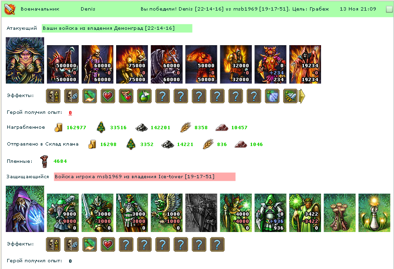Click the sword battle report icon
Viewport: 394px width, 269px height.
[x=10, y=9]
